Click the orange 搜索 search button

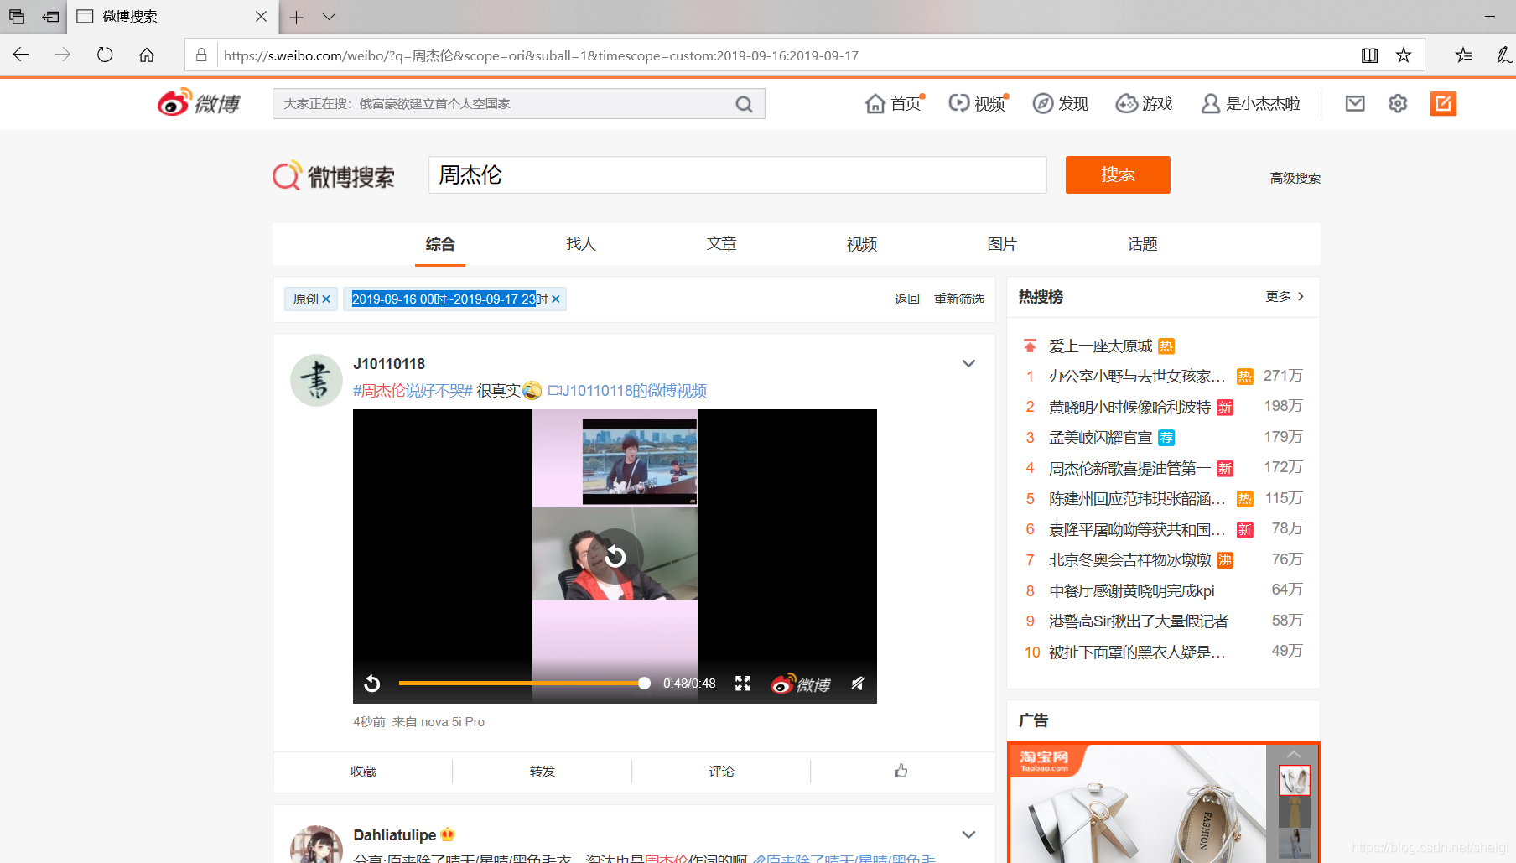point(1117,174)
